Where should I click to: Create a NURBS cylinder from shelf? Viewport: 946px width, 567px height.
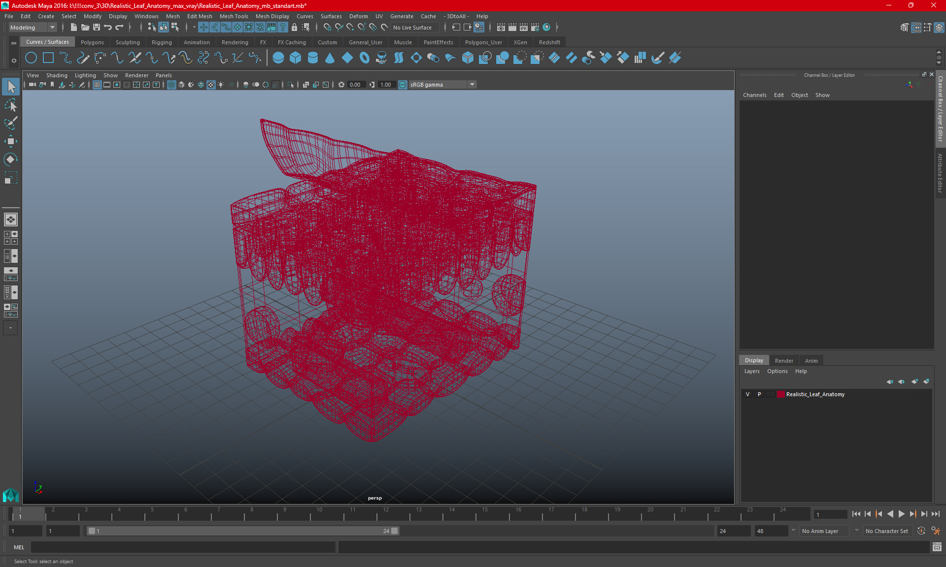pos(313,58)
